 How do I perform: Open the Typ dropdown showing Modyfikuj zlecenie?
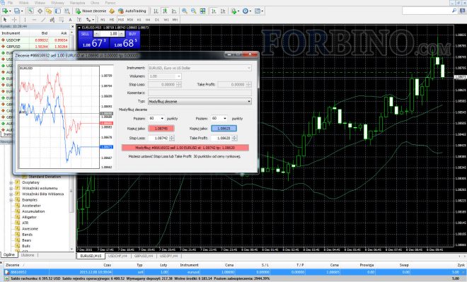pyautogui.click(x=200, y=102)
